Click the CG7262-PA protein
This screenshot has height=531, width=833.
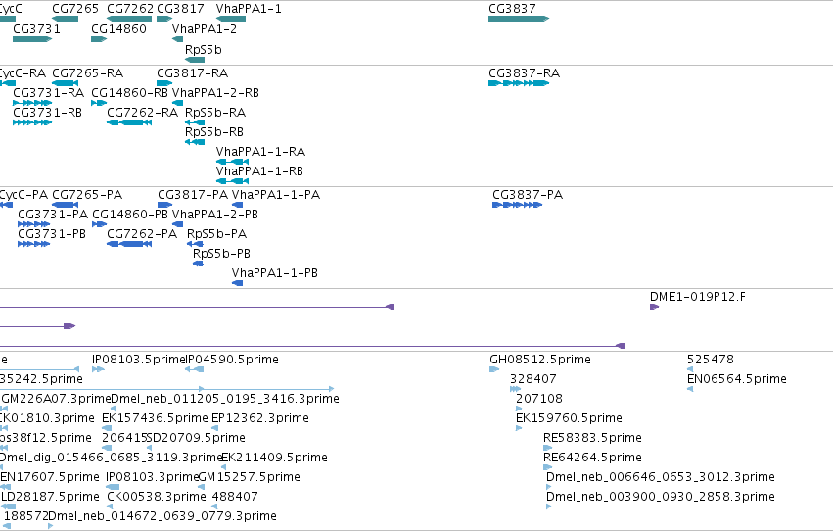click(129, 245)
